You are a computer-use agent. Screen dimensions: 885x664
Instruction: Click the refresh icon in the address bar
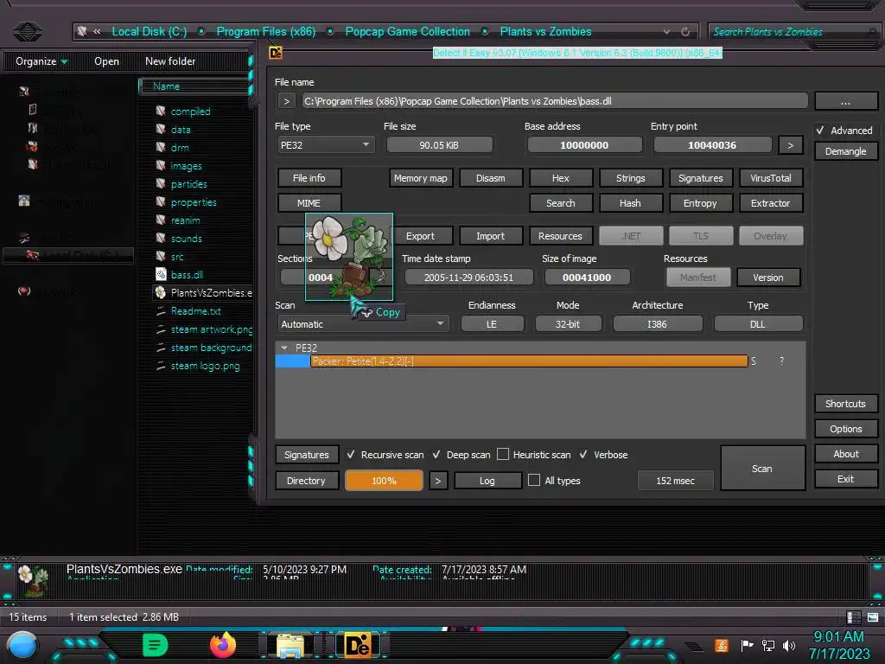(x=685, y=32)
